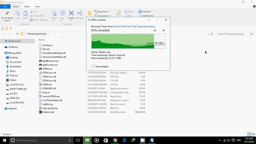Expand the Temporary backup breadcrumb arrow

point(48,34)
